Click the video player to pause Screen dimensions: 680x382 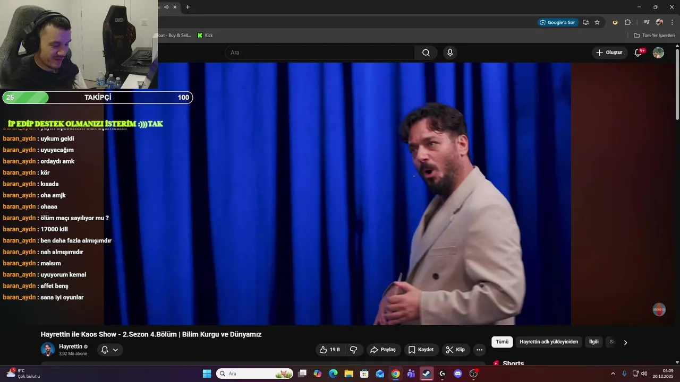(x=337, y=194)
